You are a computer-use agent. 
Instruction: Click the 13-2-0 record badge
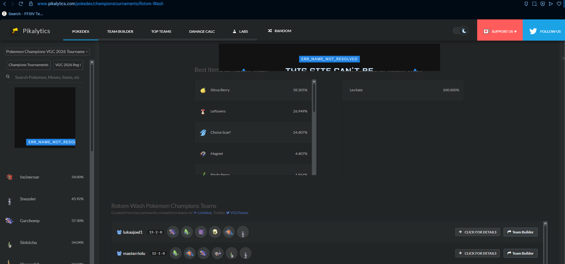pos(156,232)
